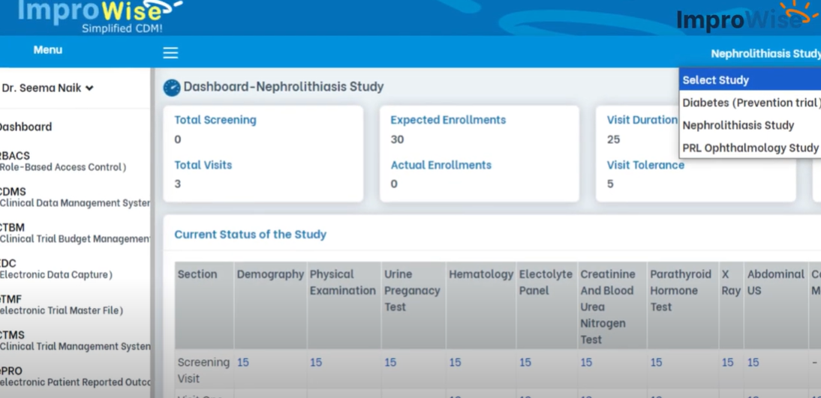The height and width of the screenshot is (398, 821).
Task: Click the dashboard gauge icon
Action: tap(172, 88)
